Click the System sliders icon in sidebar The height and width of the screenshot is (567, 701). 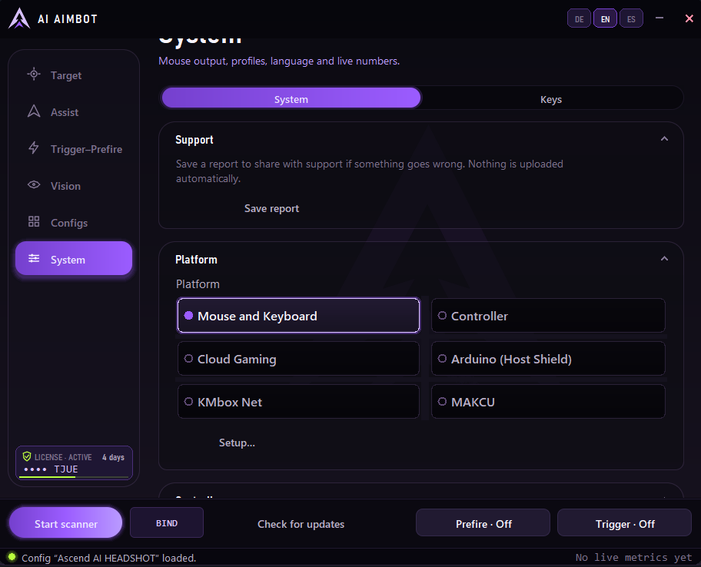tap(34, 259)
